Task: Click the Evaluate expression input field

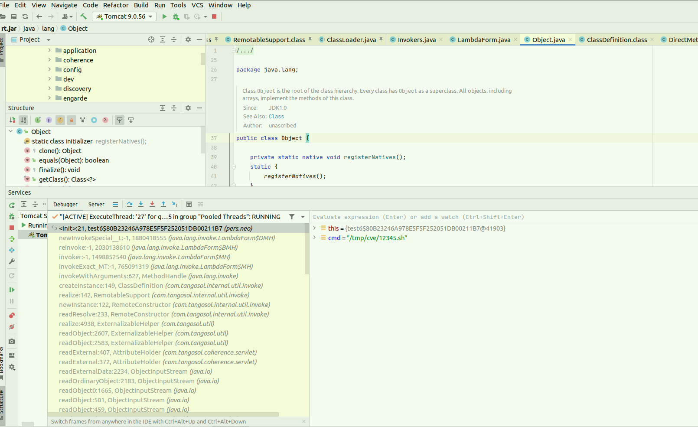Action: tap(503, 217)
